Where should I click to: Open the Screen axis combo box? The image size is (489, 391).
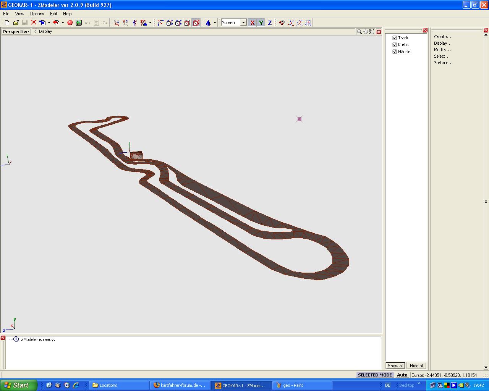pyautogui.click(x=234, y=23)
